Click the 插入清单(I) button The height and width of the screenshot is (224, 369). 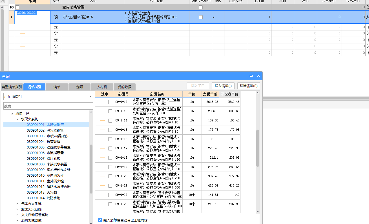coord(223,86)
